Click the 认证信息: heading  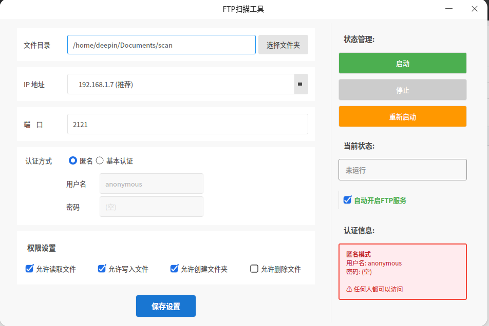(359, 231)
